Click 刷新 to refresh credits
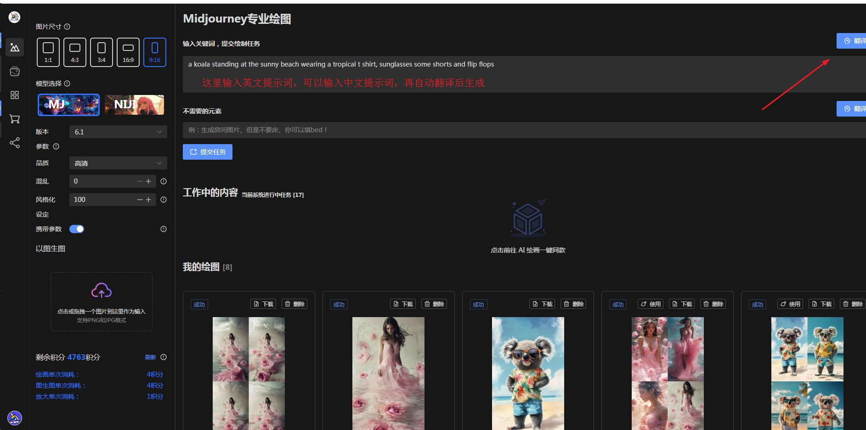 pyautogui.click(x=150, y=357)
